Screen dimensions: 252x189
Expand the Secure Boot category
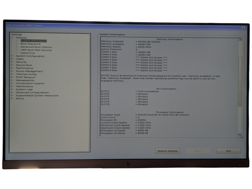click(12, 65)
